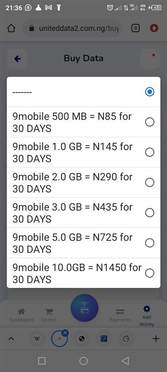This screenshot has width=167, height=372.
Task: Tap the uniteddata2.com.ng address bar
Action: coord(73,28)
